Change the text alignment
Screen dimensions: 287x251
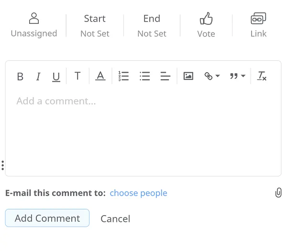pos(166,76)
